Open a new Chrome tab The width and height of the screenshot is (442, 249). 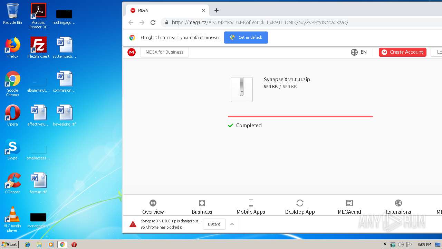click(217, 10)
